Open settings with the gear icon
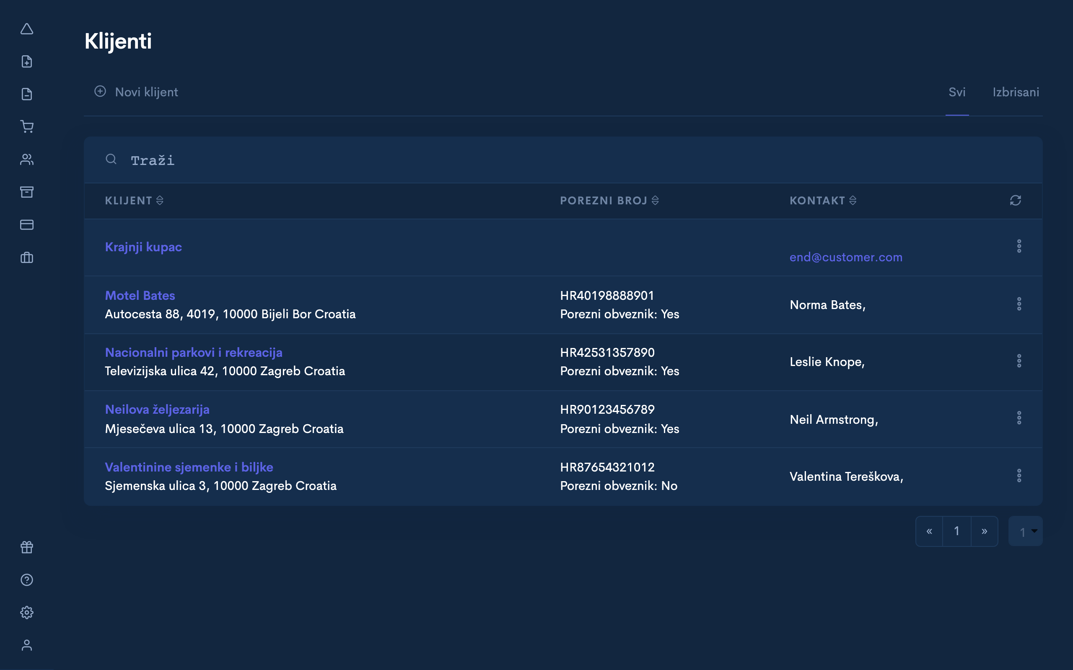 27,612
